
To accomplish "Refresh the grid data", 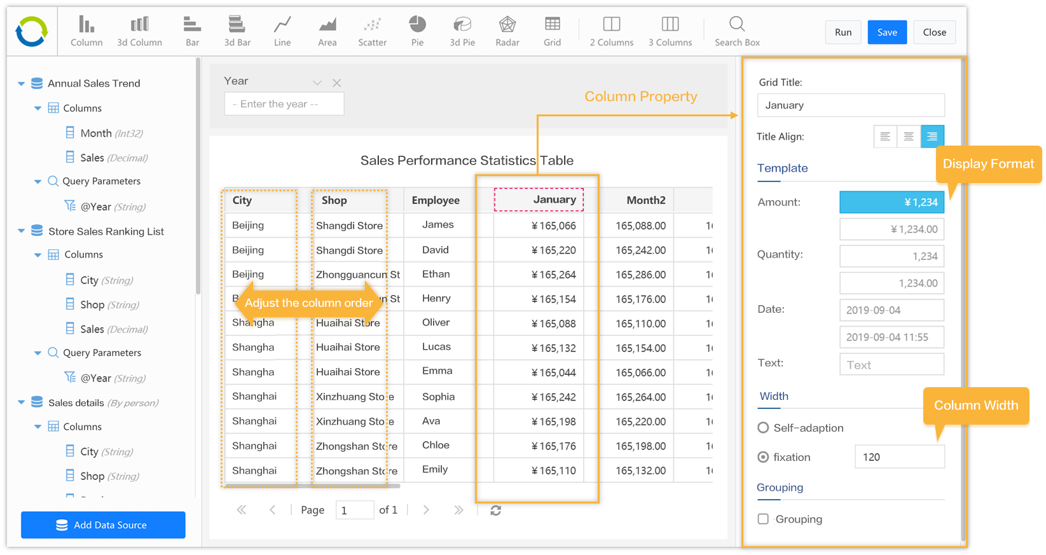I will pos(496,510).
